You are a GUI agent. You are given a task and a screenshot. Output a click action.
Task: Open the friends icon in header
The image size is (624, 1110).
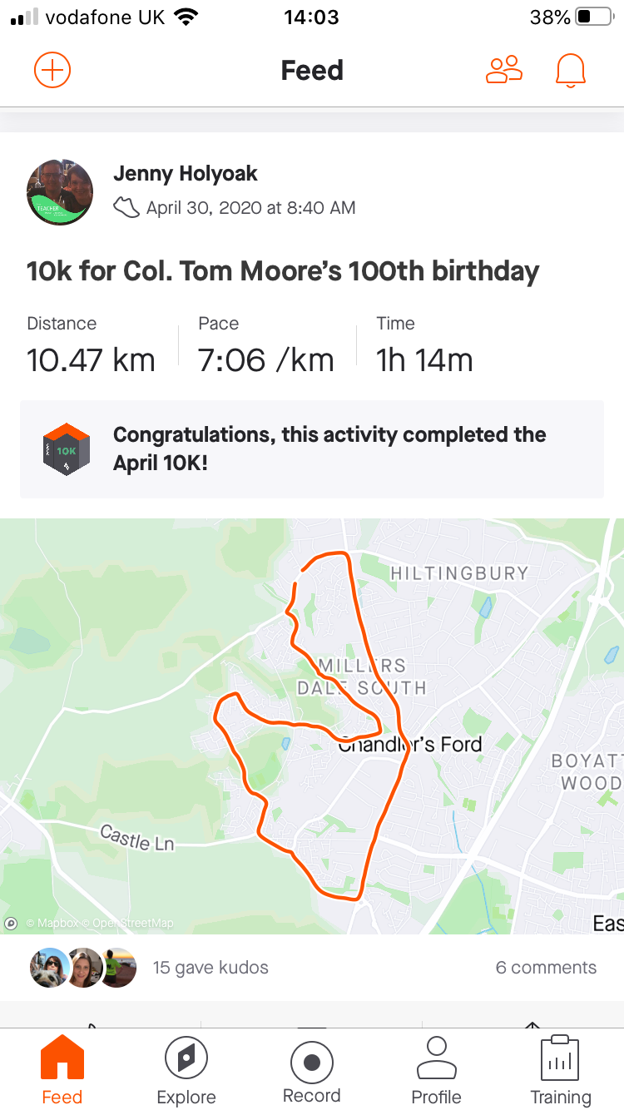tap(503, 70)
